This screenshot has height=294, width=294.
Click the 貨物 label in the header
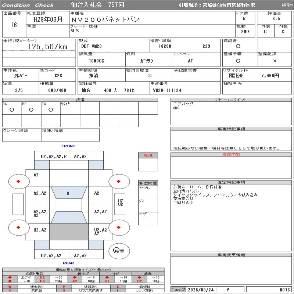pyautogui.click(x=287, y=5)
